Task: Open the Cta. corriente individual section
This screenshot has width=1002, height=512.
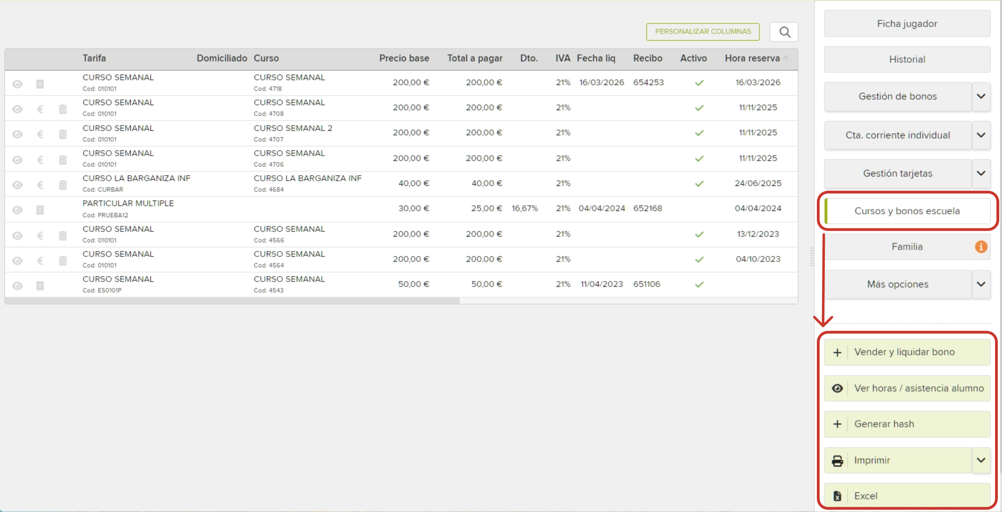Action: (898, 135)
